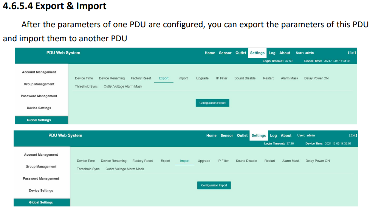370x214 pixels.
Task: Open Log page in upper navigation bar
Action: [x=272, y=53]
